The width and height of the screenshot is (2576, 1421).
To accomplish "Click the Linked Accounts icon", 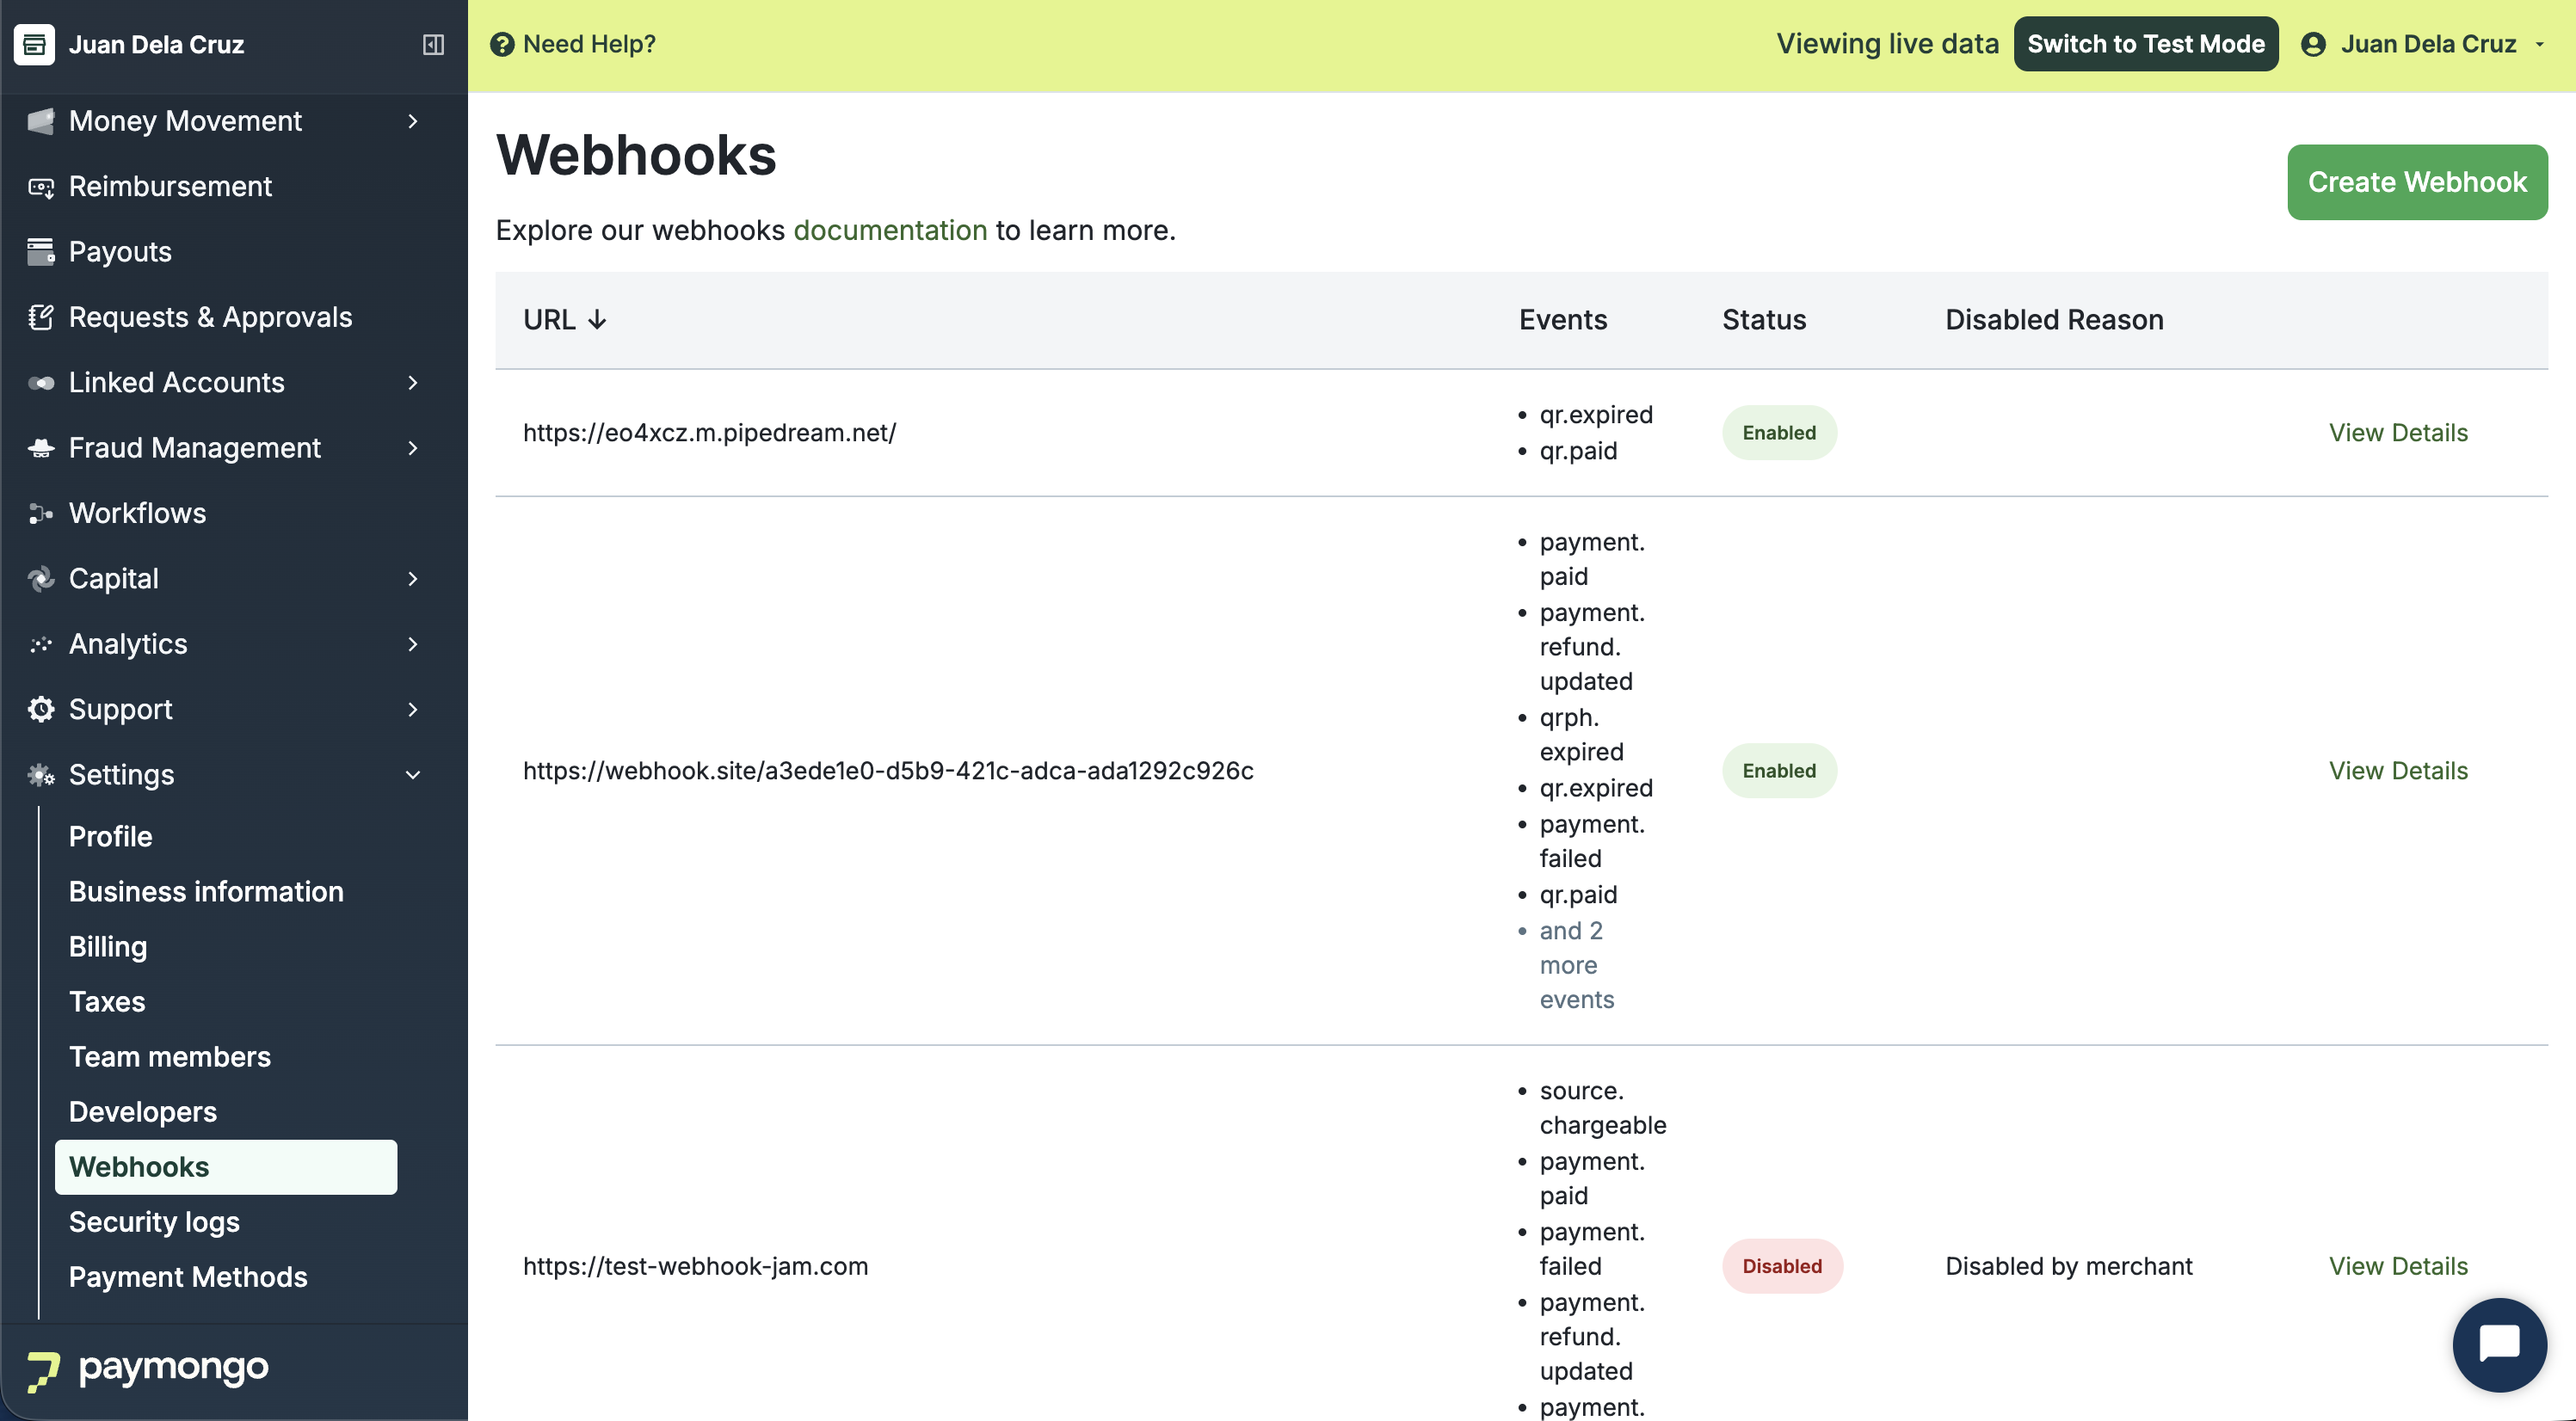I will pos(41,383).
